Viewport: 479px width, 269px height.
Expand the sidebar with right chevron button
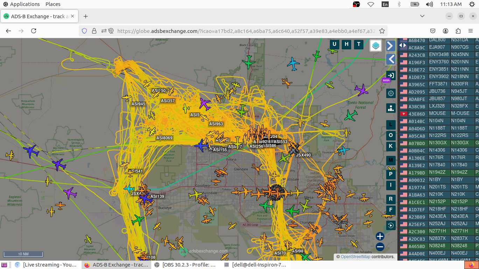[390, 46]
